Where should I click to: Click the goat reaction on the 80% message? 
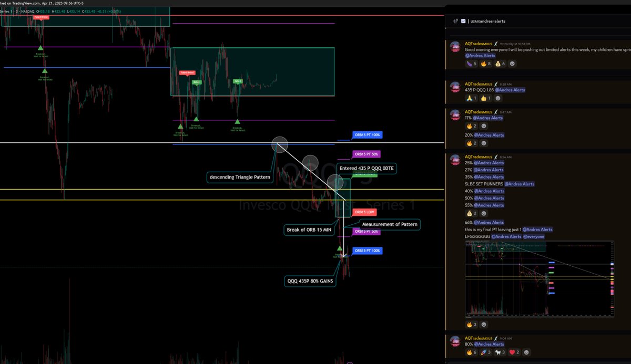tap(501, 352)
